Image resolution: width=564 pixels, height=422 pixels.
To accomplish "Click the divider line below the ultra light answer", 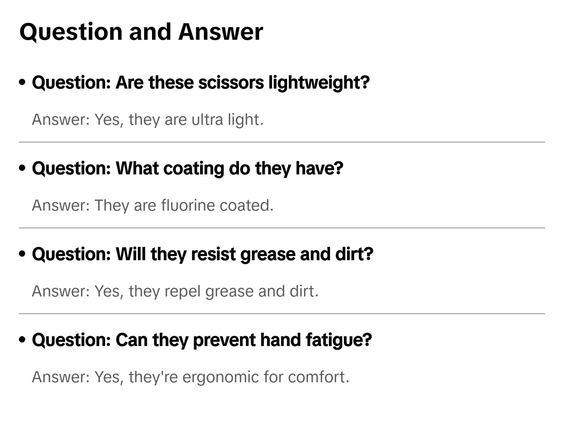I will [x=282, y=142].
